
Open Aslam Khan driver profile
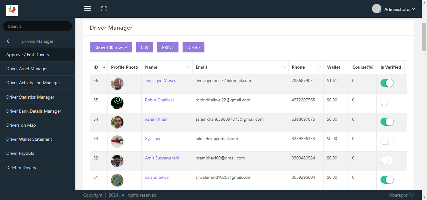pos(156,119)
